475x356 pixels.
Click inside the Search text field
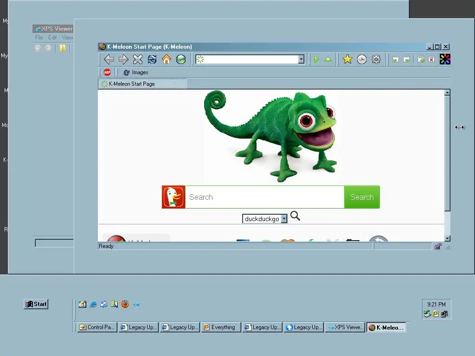(x=265, y=197)
